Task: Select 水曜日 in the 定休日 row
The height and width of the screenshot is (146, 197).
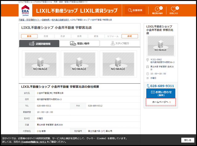Action: pos(40,119)
